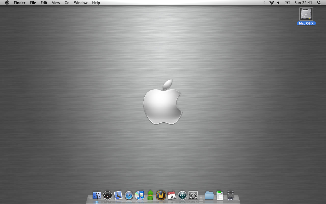
Task: Launch Adium green duck icon
Action: click(150, 195)
